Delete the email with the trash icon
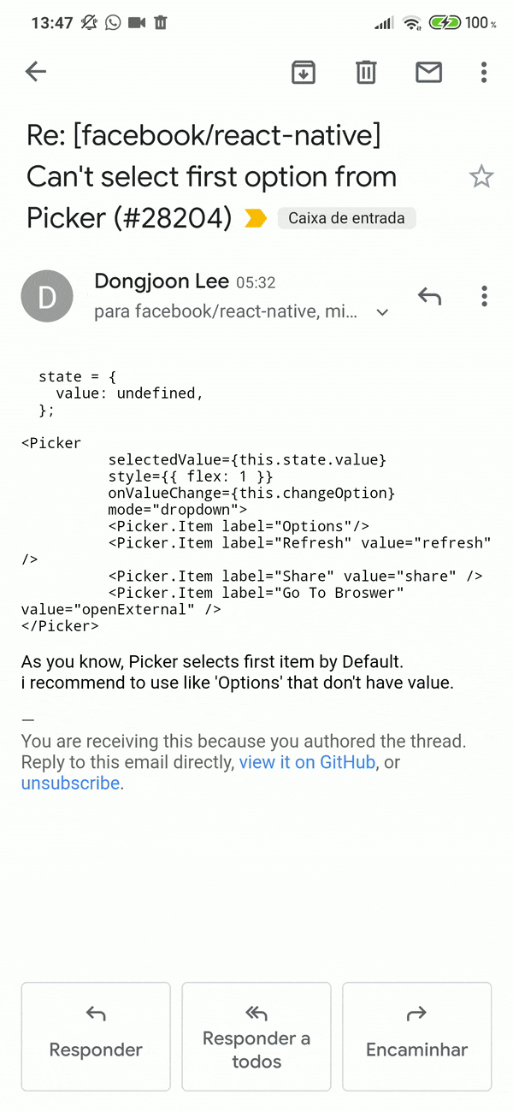The height and width of the screenshot is (1112, 513). tap(366, 72)
